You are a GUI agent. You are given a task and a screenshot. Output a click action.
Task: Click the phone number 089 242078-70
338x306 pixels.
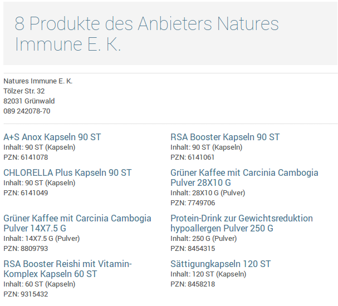coord(27,111)
